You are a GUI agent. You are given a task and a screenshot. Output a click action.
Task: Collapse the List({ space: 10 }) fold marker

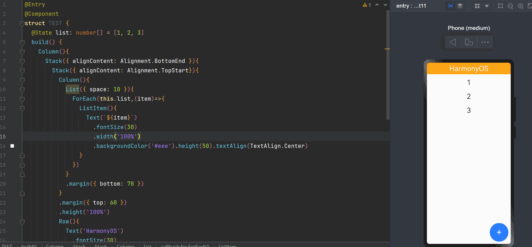[22, 89]
